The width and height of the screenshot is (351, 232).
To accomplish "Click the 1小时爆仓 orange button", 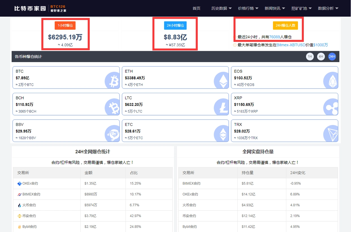I will 65,25.
